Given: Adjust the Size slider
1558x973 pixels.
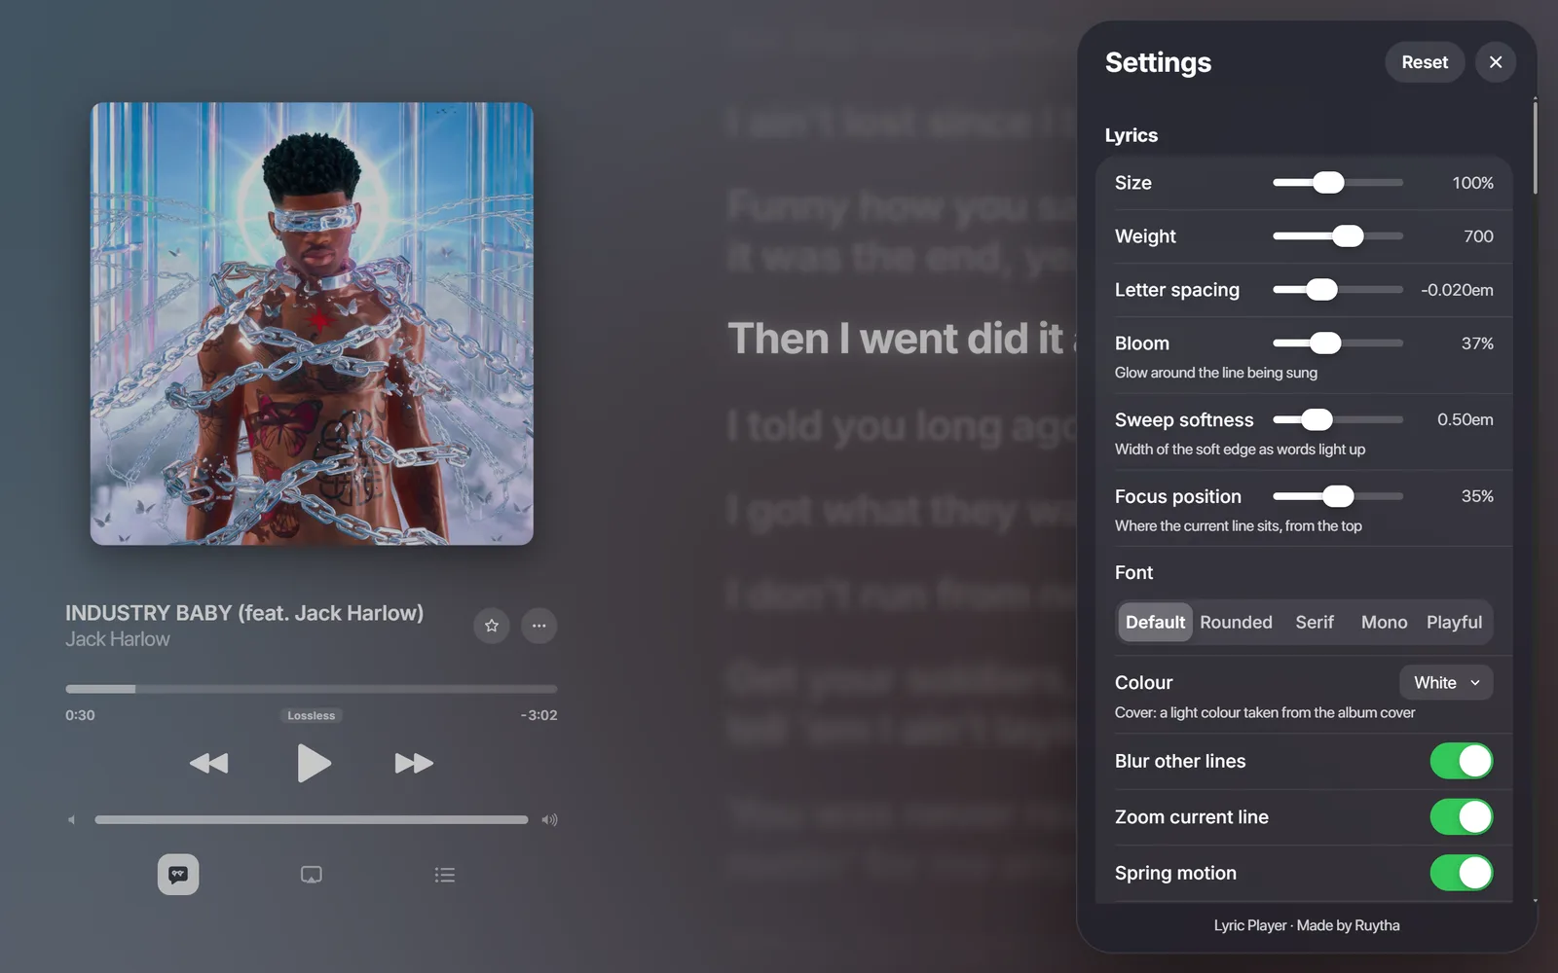Looking at the screenshot, I should point(1338,183).
